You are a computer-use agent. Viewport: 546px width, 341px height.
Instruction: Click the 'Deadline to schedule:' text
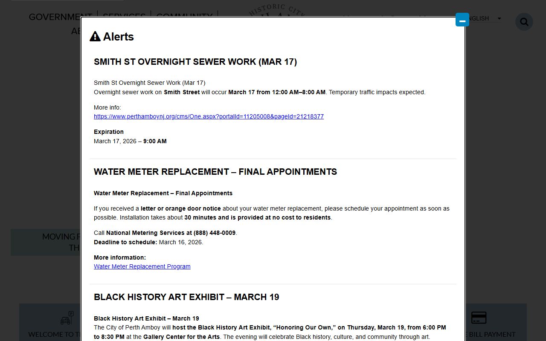click(x=125, y=242)
